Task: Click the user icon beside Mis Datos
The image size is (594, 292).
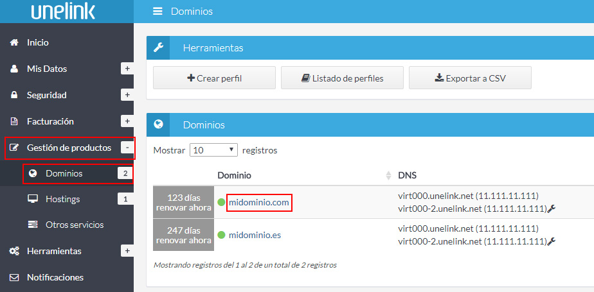Action: pos(14,69)
